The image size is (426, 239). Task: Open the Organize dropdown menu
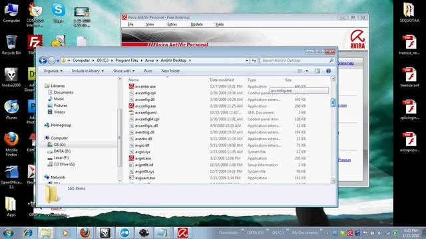53,71
